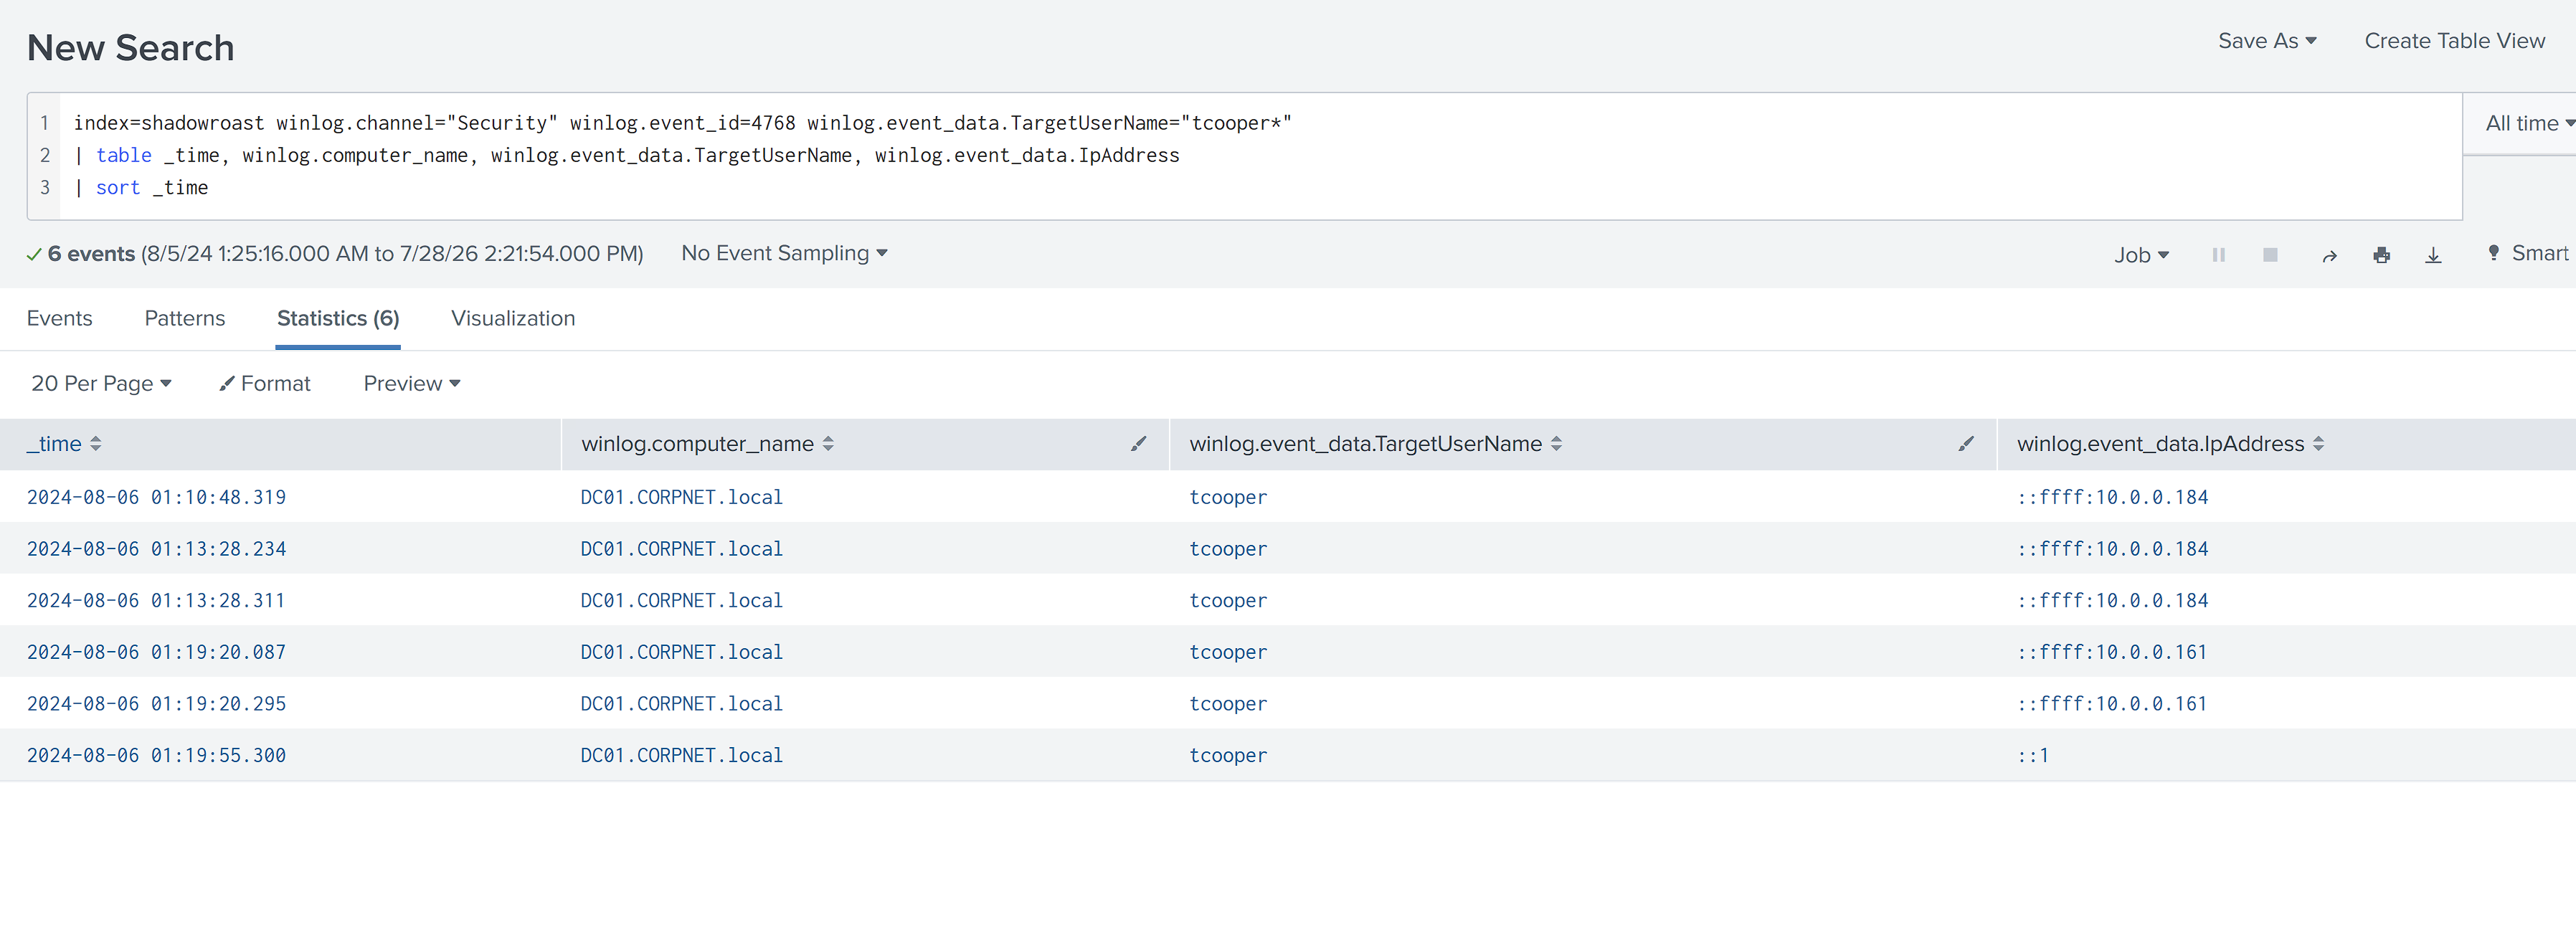
Task: Open the Job menu
Action: [x=2141, y=255]
